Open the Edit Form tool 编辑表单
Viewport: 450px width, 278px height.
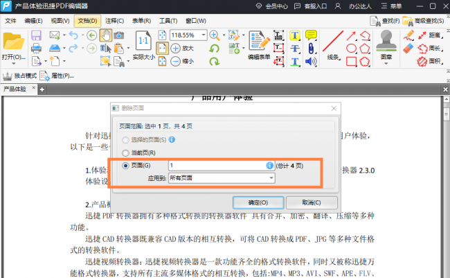259,44
